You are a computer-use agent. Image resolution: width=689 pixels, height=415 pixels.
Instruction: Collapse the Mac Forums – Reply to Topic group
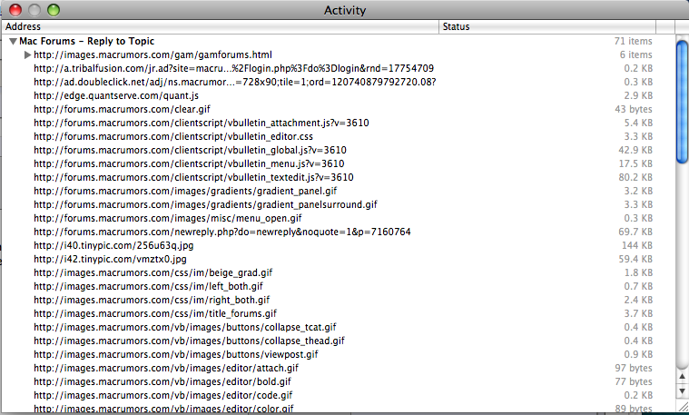[14, 42]
